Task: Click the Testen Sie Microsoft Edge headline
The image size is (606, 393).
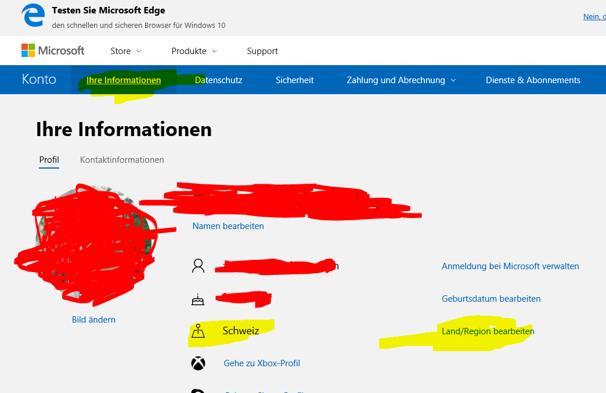Action: (108, 10)
